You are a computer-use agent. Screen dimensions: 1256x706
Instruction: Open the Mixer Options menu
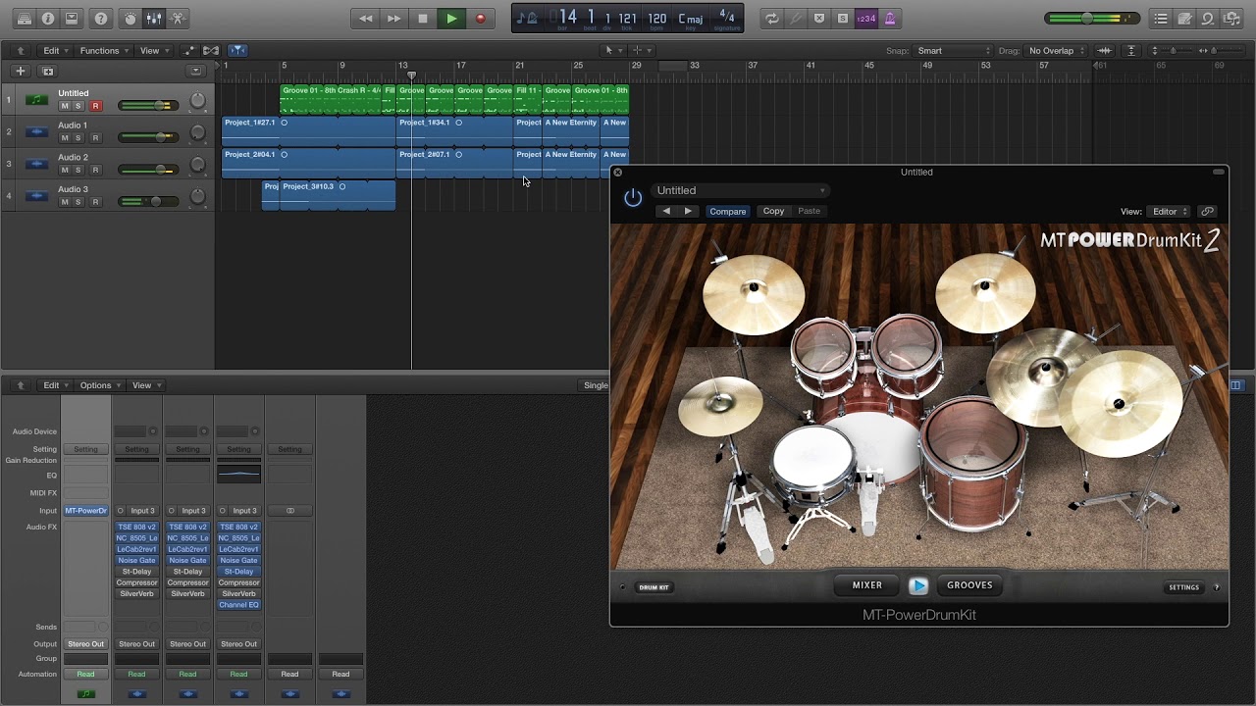pos(98,385)
